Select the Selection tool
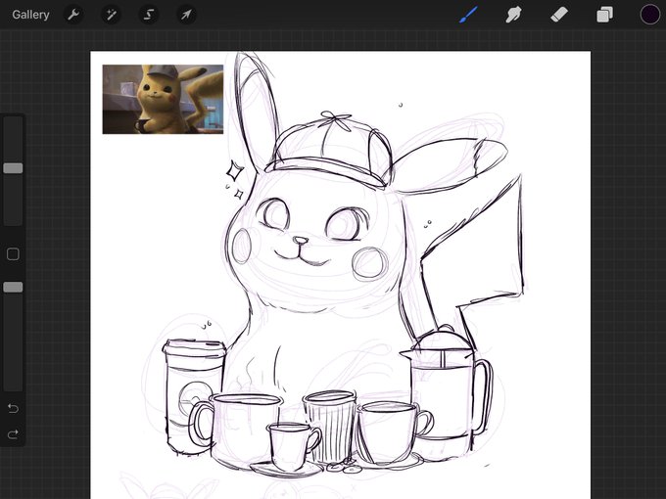Image resolution: width=666 pixels, height=499 pixels. click(x=149, y=15)
